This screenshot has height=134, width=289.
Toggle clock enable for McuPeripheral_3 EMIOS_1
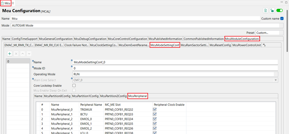tap(155, 123)
